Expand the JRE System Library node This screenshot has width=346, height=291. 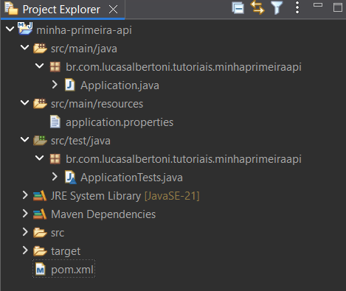click(x=25, y=195)
